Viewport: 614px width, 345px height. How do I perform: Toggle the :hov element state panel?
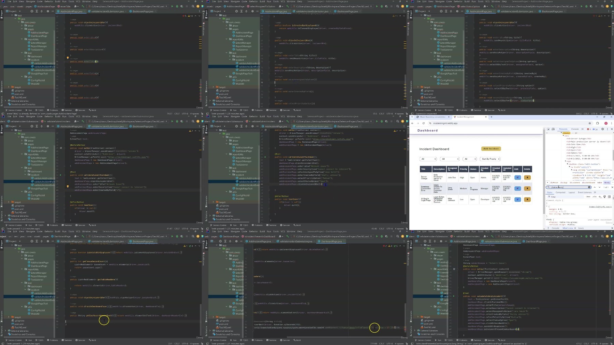[x=588, y=197]
